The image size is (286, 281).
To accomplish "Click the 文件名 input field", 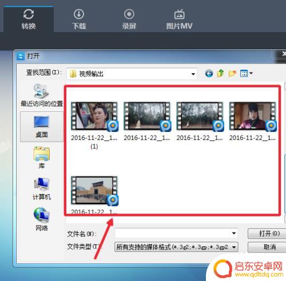I will pyautogui.click(x=176, y=234).
